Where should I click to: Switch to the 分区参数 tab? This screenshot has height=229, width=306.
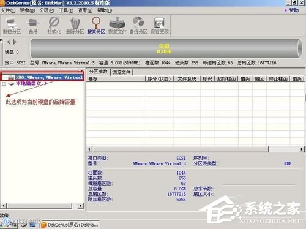(99, 72)
